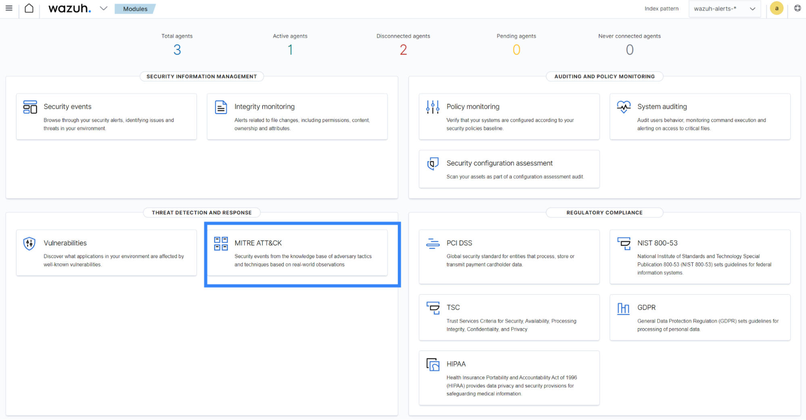Screen dimensions: 806x420
Task: Click the 'Index pattern' label
Action: click(x=661, y=8)
